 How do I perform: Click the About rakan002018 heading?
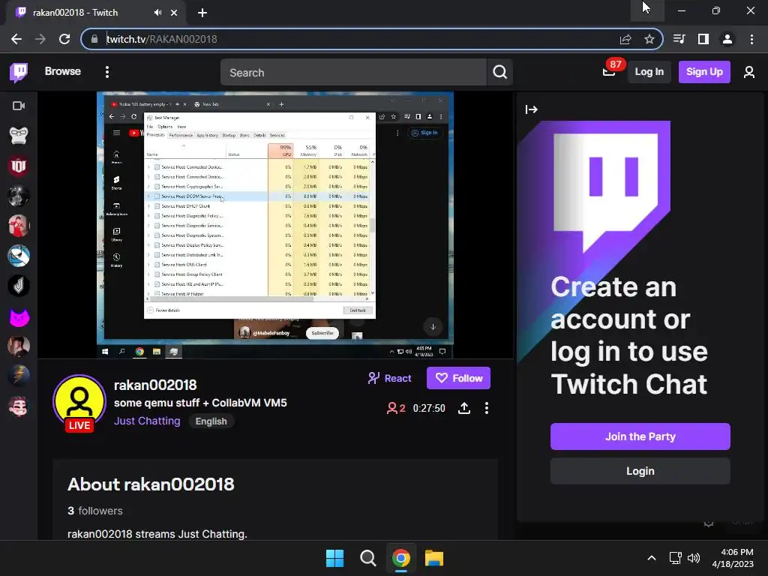coord(151,484)
